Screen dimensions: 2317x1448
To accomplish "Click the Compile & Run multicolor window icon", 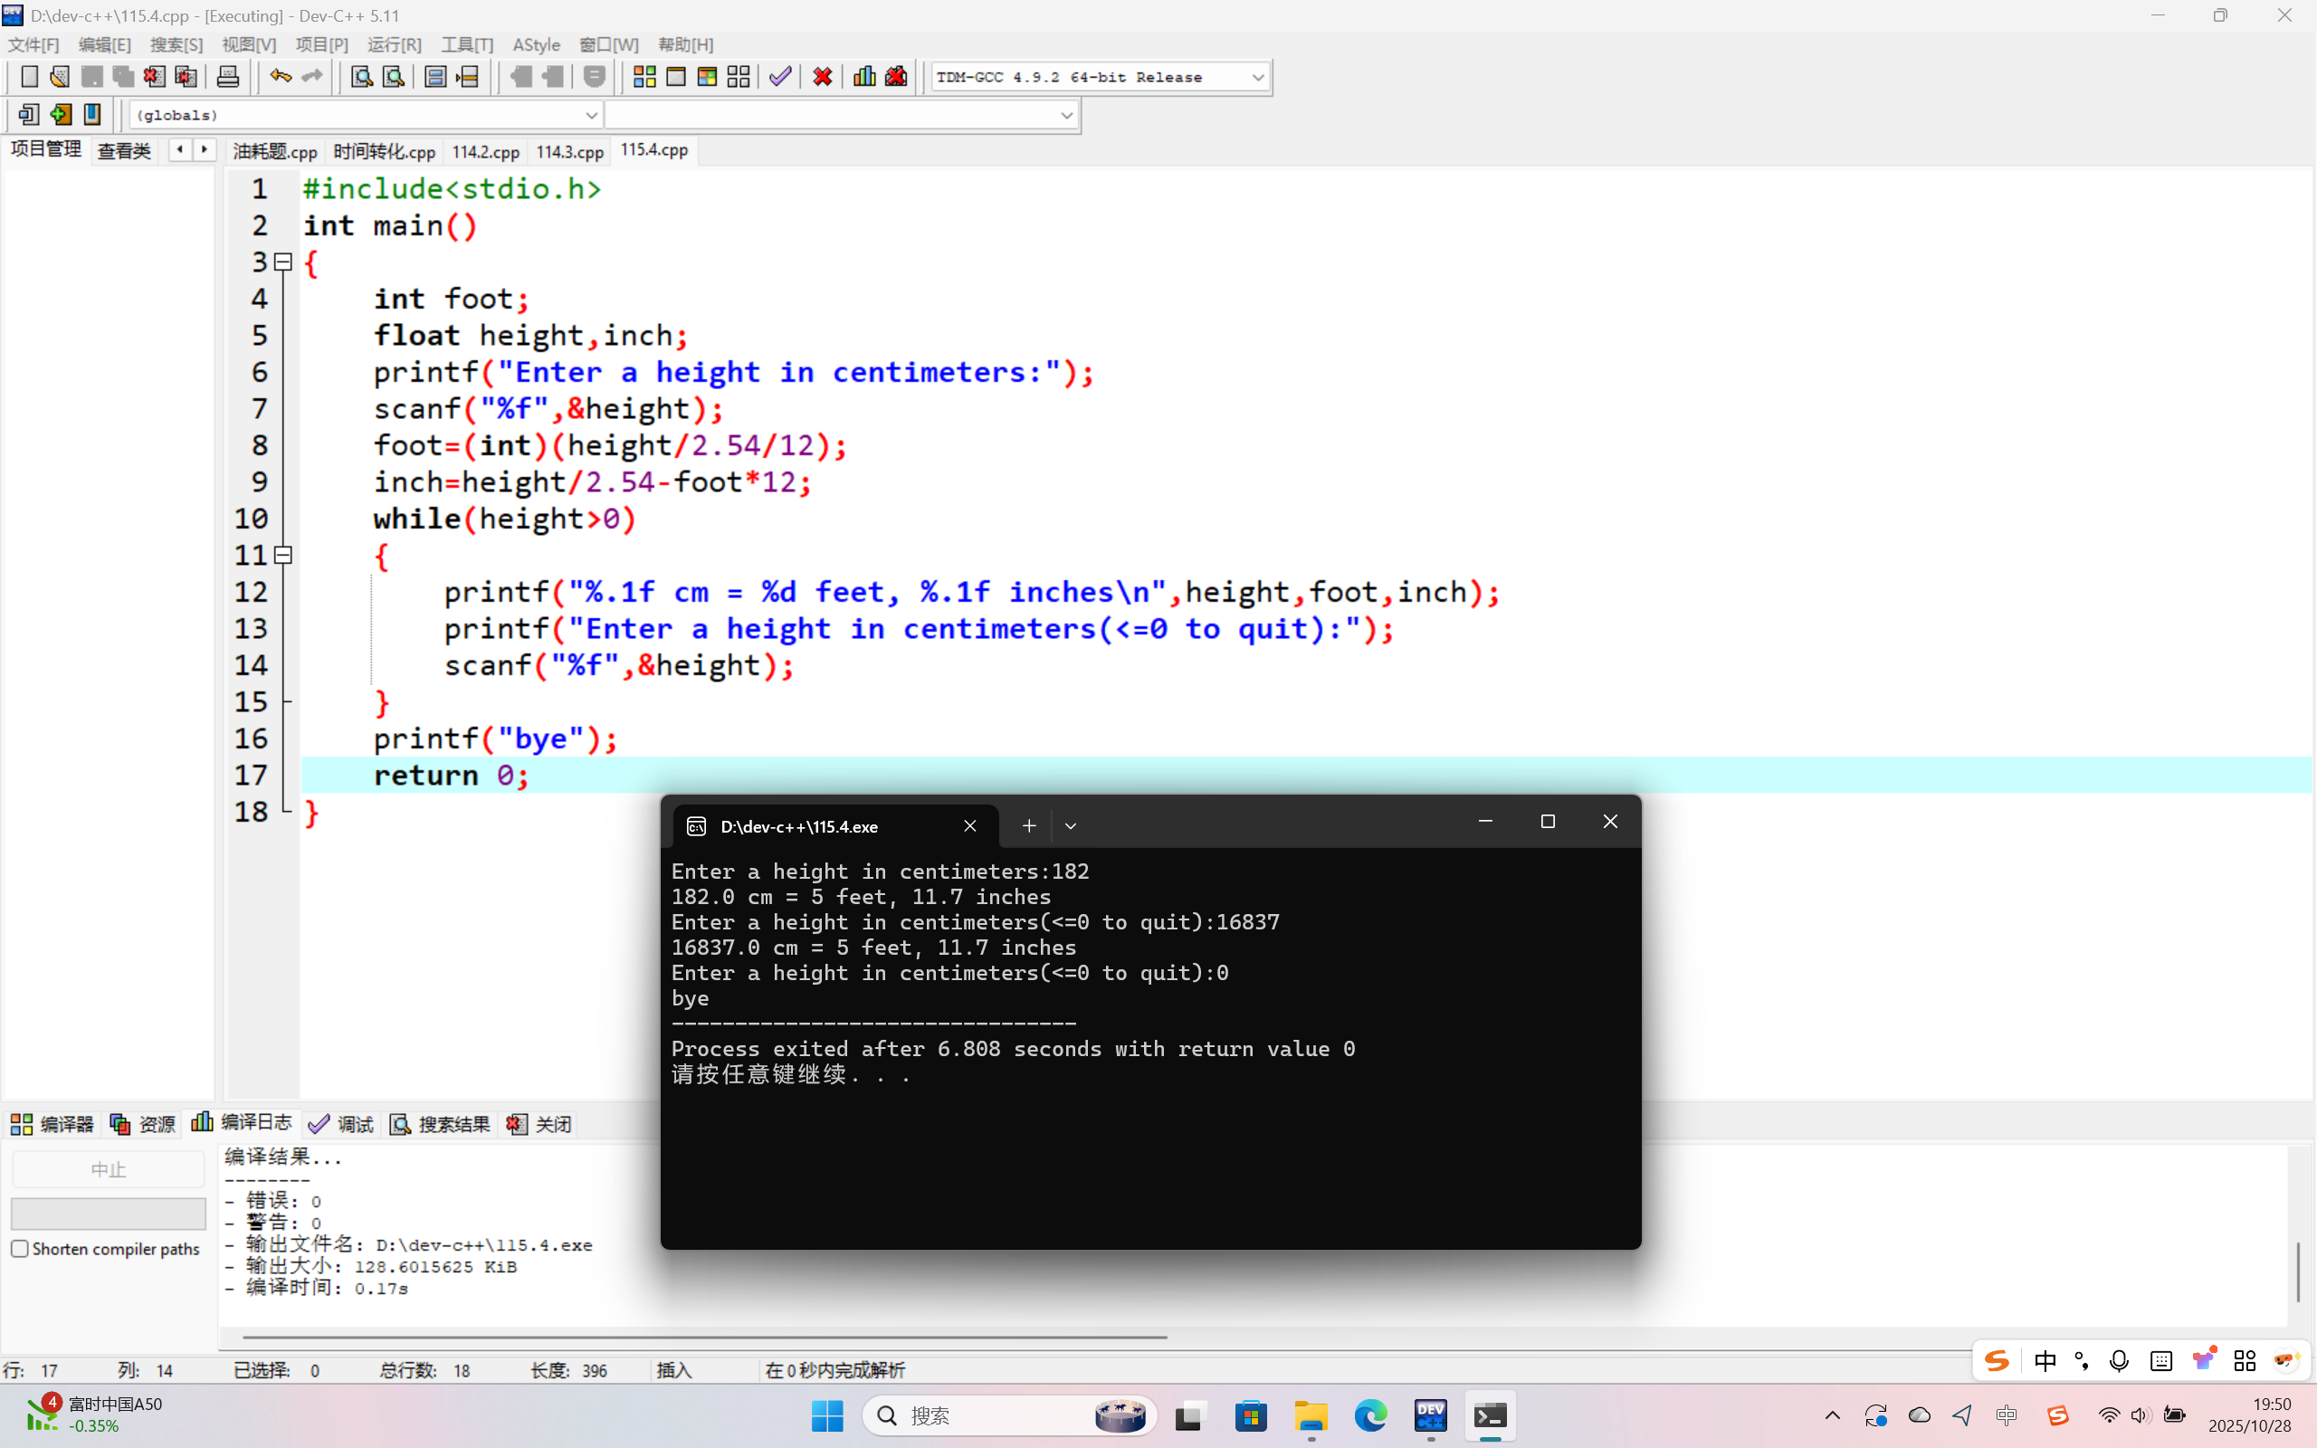I will pyautogui.click(x=708, y=77).
